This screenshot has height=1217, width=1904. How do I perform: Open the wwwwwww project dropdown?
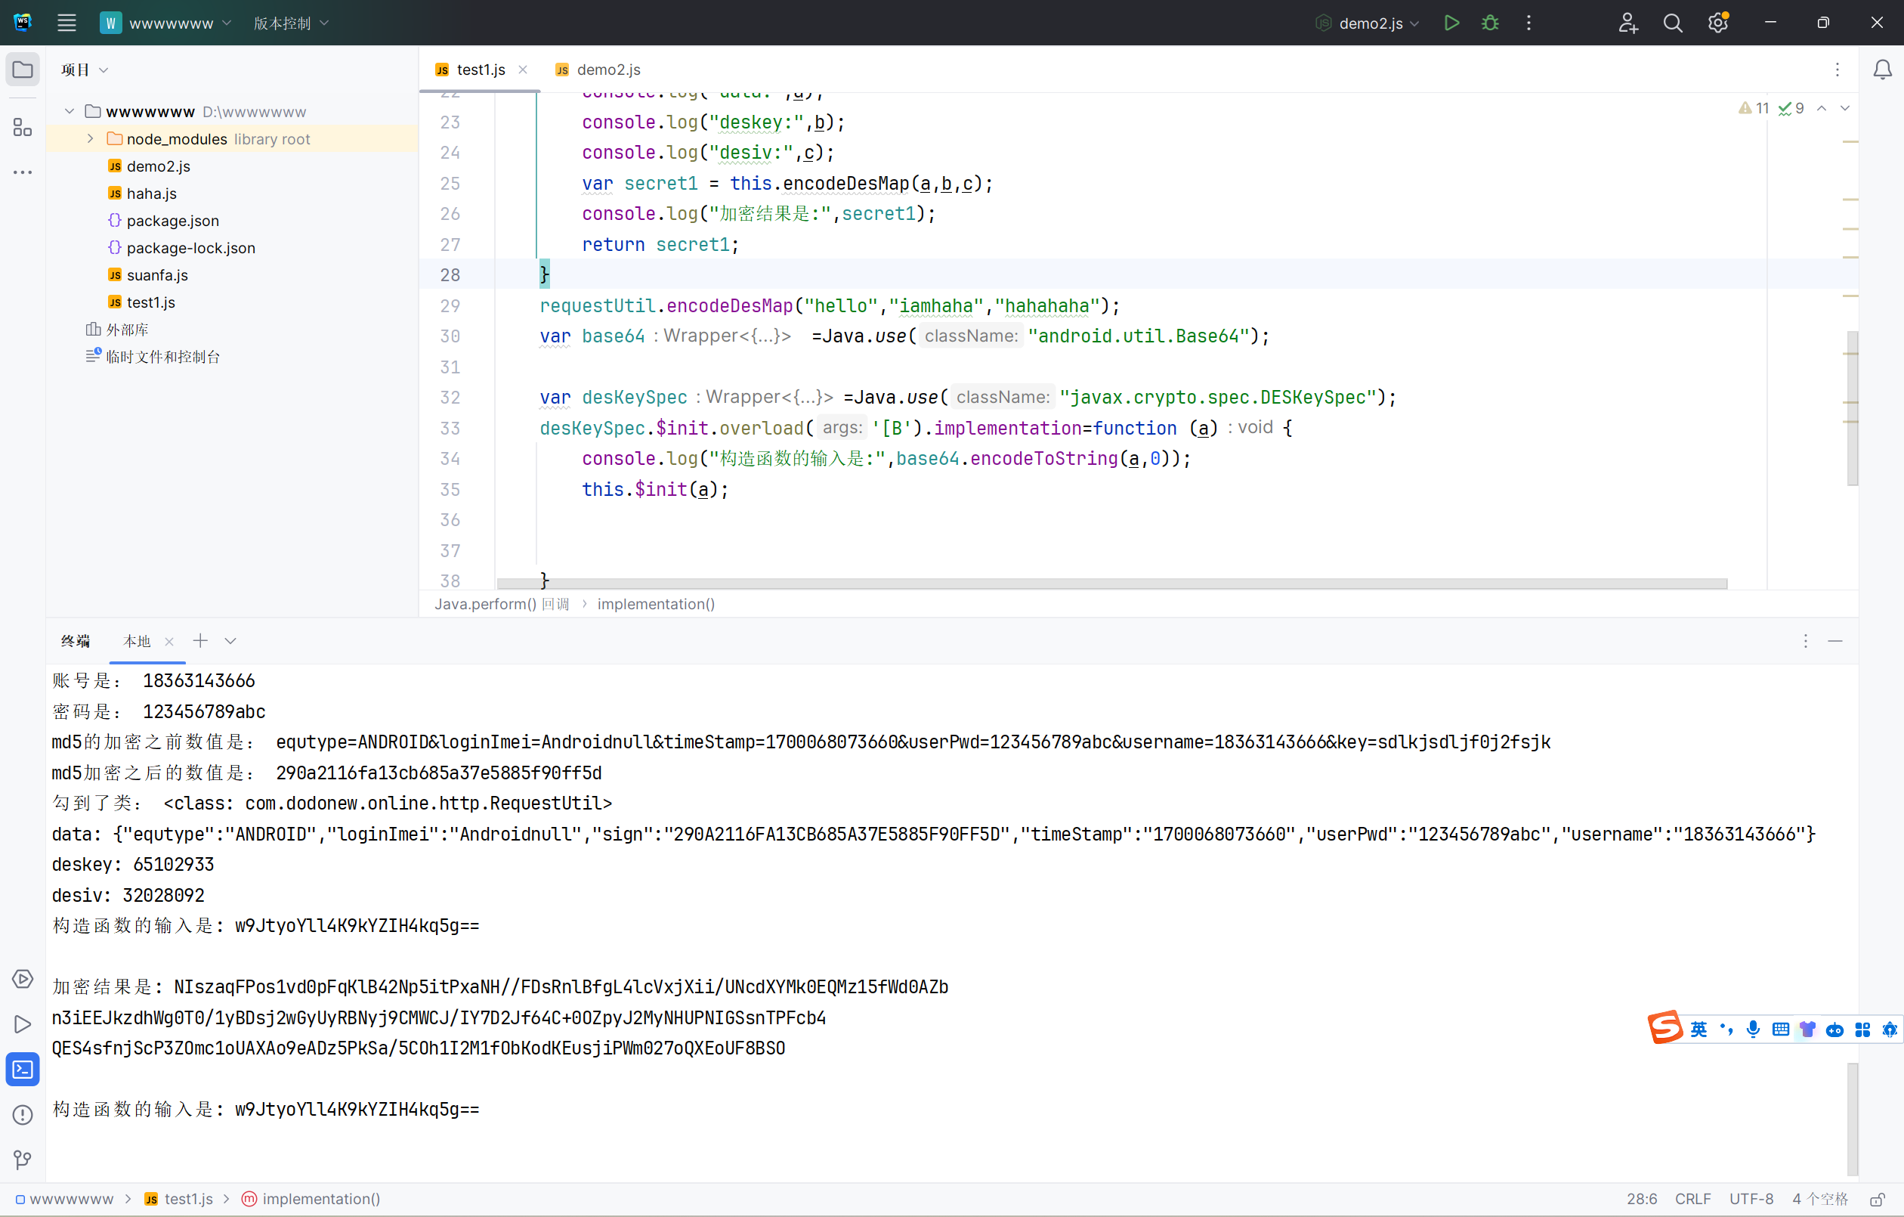click(166, 23)
